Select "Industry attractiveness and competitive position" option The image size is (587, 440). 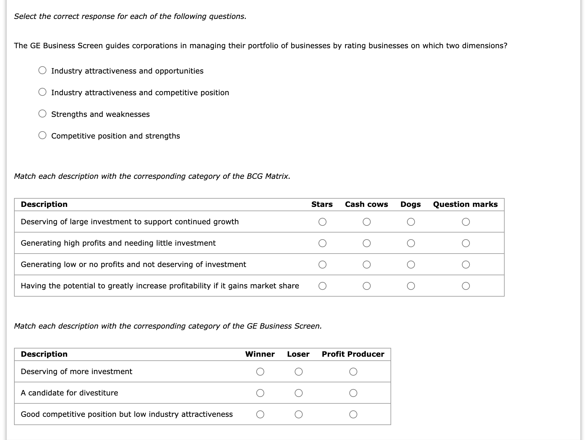coord(42,92)
